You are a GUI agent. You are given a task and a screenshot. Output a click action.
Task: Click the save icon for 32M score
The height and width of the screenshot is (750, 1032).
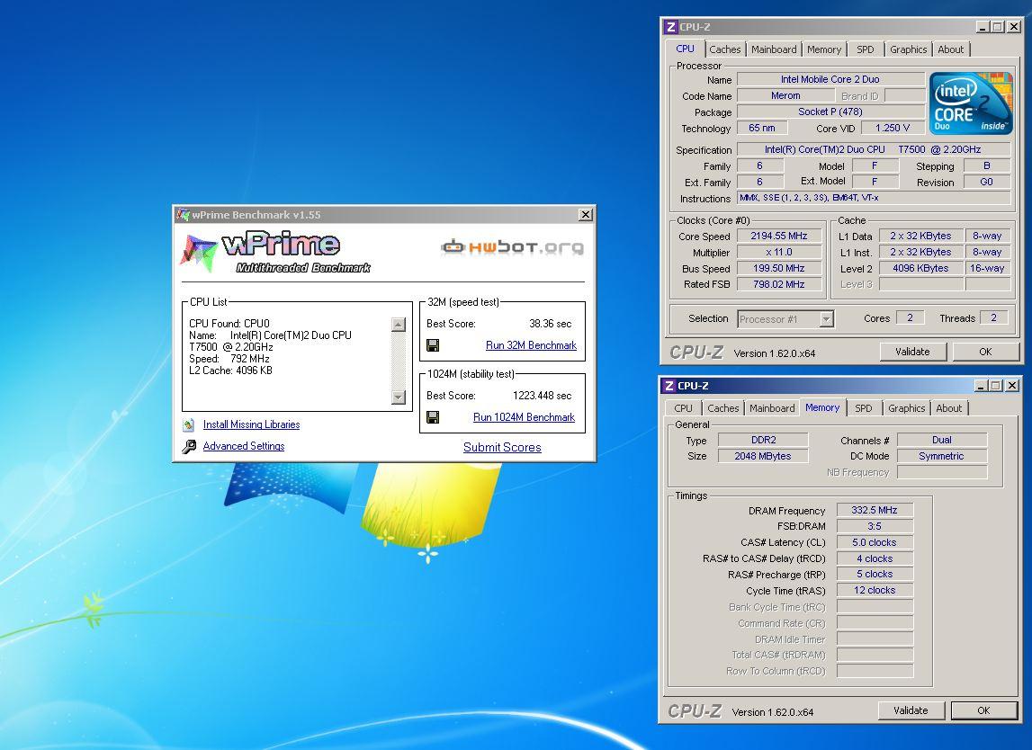click(x=433, y=345)
